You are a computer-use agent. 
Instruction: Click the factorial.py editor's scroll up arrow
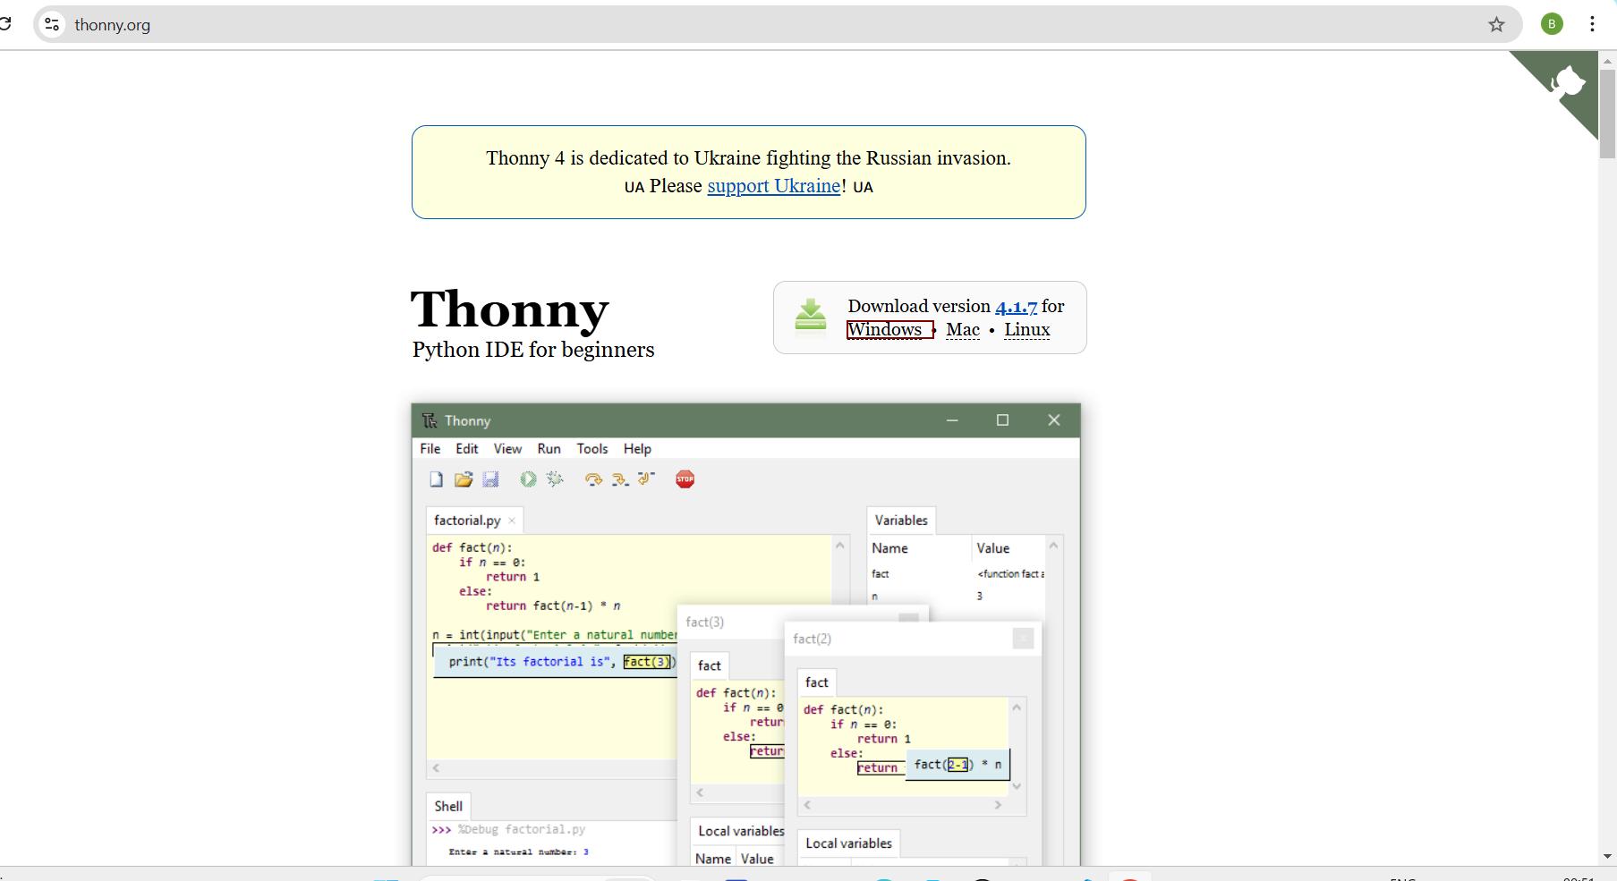[839, 546]
